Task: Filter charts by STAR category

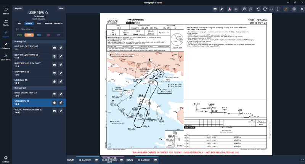Action: pyautogui.click(x=19, y=35)
